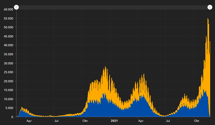Click the 10.000 y-axis label
This screenshot has height=125, width=215.
(x=9, y=99)
